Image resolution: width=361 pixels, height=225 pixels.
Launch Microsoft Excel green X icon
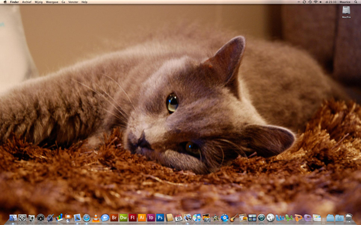[x=289, y=217]
